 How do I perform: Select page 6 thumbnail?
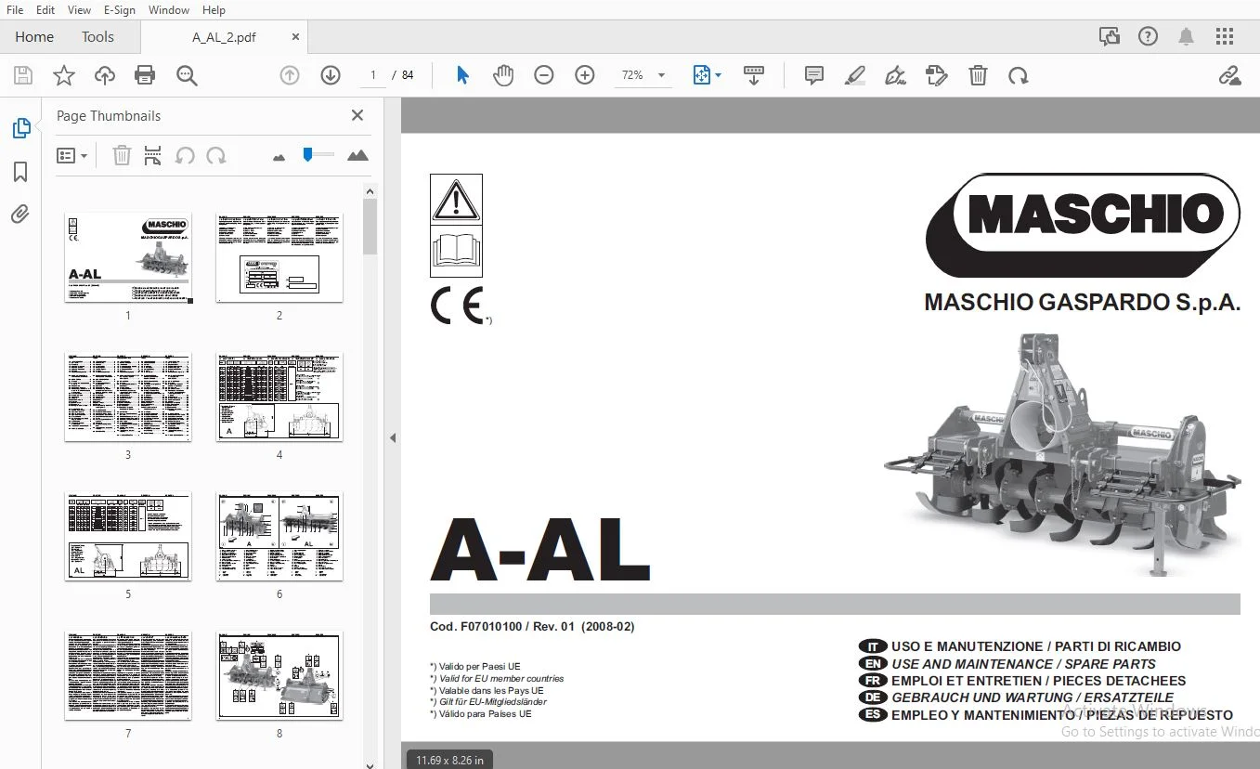(x=279, y=536)
